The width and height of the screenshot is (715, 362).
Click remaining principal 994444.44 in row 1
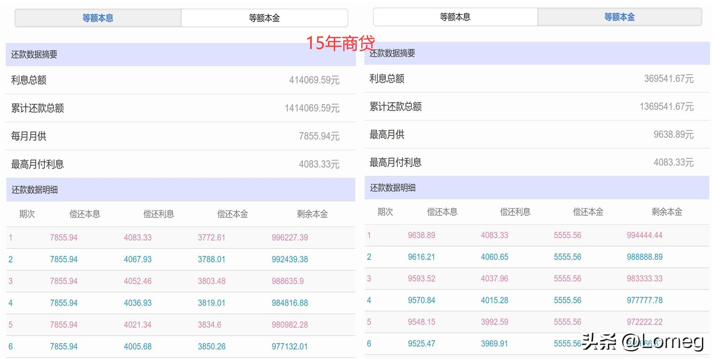tap(645, 235)
